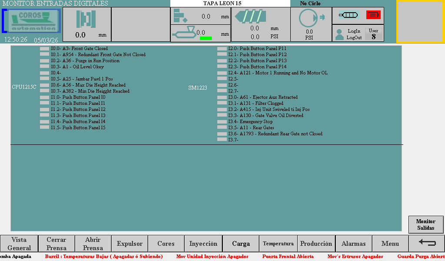Open the Temperatura tab
This screenshot has width=445, height=261.
click(x=278, y=244)
